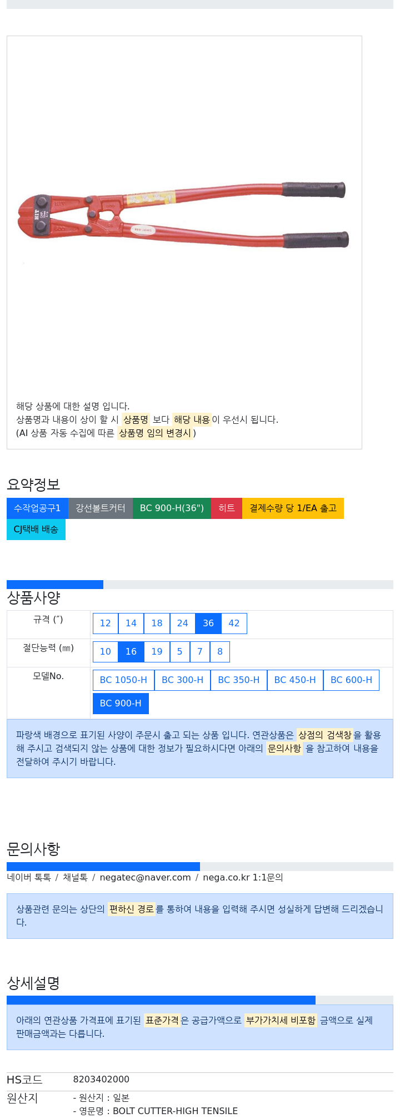
Task: Select cutting capacity 8
Action: pyautogui.click(x=220, y=652)
